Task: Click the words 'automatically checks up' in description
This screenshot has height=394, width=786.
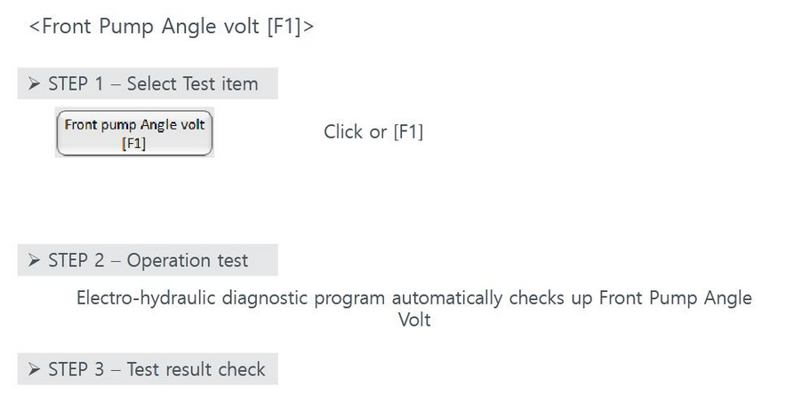Action: point(493,298)
